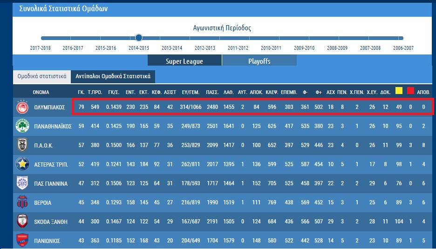Click the Asteras Tripolis star logo

click(22, 164)
